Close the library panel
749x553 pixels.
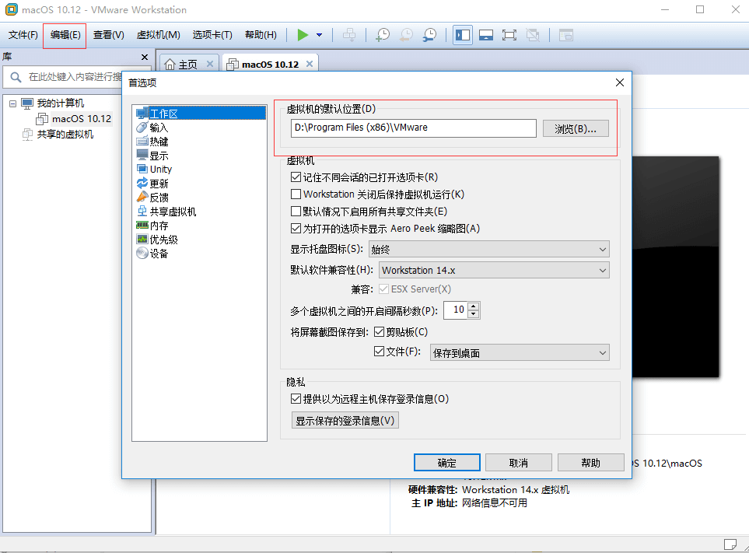145,57
